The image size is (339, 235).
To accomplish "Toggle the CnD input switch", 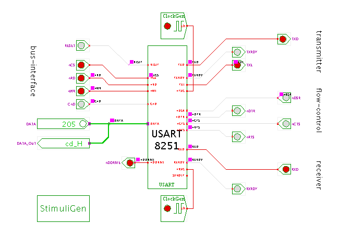I will coord(82,104).
